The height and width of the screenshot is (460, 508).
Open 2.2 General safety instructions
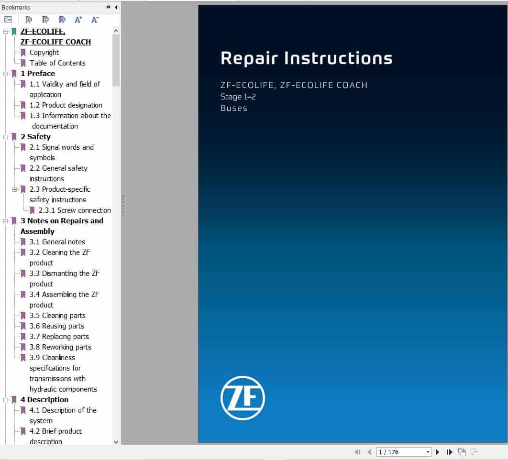59,173
